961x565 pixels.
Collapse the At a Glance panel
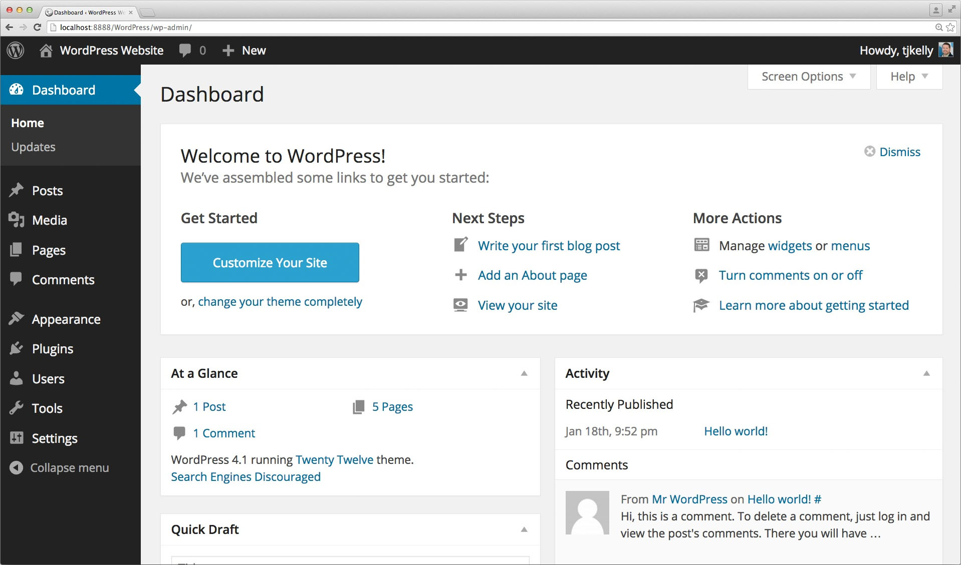pyautogui.click(x=524, y=373)
